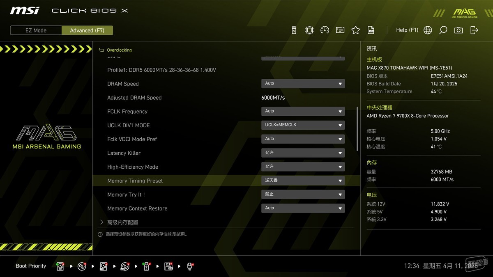The image size is (493, 277).
Task: Select the first hard disk boot device
Action: point(60,266)
